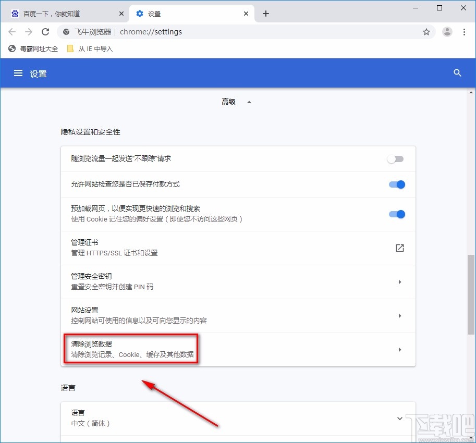The image size is (476, 443).
Task: Click the profile avatar icon
Action: coord(447,32)
